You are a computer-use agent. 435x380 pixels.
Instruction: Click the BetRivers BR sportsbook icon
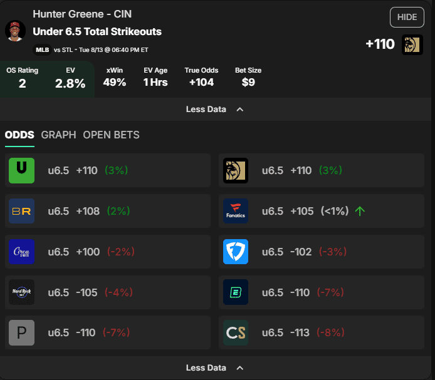coord(22,211)
